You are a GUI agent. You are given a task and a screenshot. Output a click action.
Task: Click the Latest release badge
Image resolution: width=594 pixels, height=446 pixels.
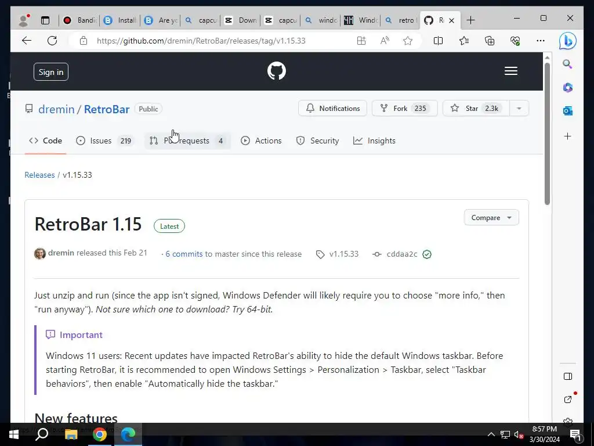click(169, 226)
